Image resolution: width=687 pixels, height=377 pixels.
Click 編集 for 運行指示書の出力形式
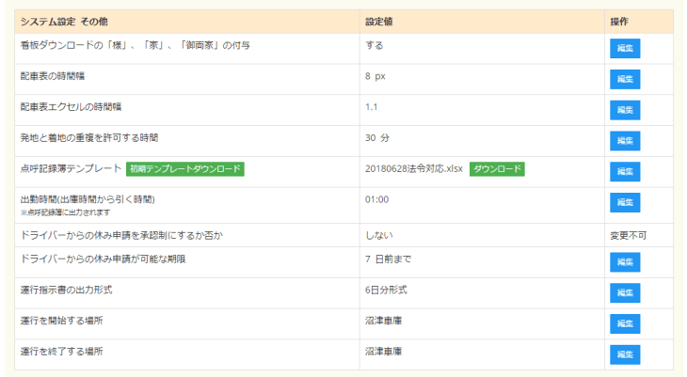pyautogui.click(x=624, y=293)
